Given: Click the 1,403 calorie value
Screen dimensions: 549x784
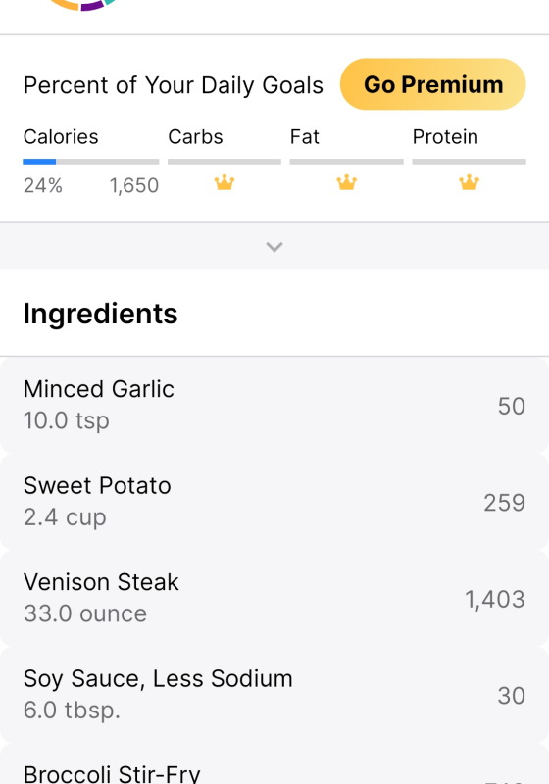Looking at the screenshot, I should tap(495, 599).
